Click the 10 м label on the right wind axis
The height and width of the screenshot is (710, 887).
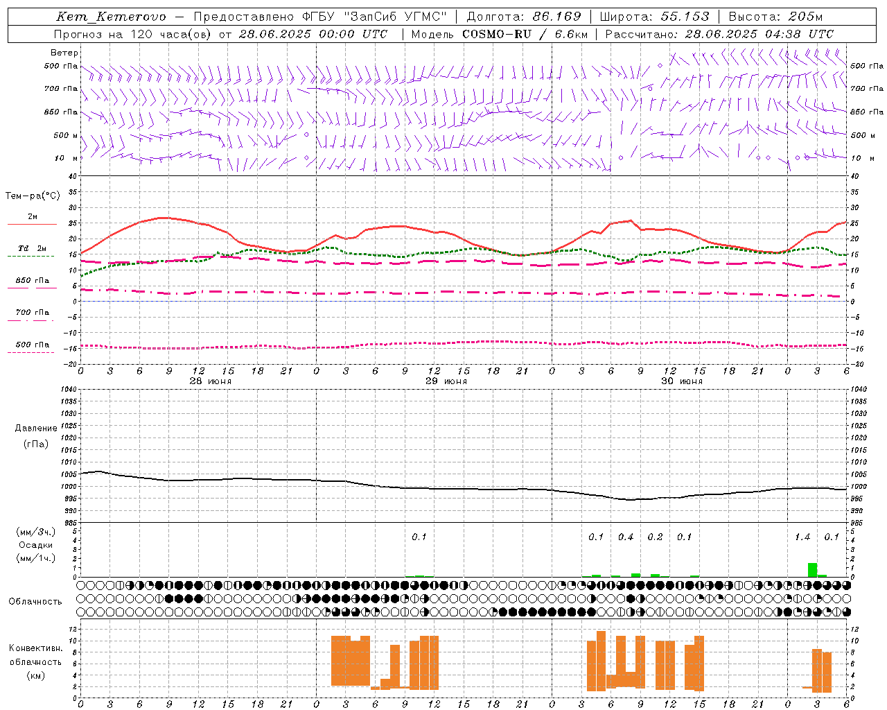(862, 158)
